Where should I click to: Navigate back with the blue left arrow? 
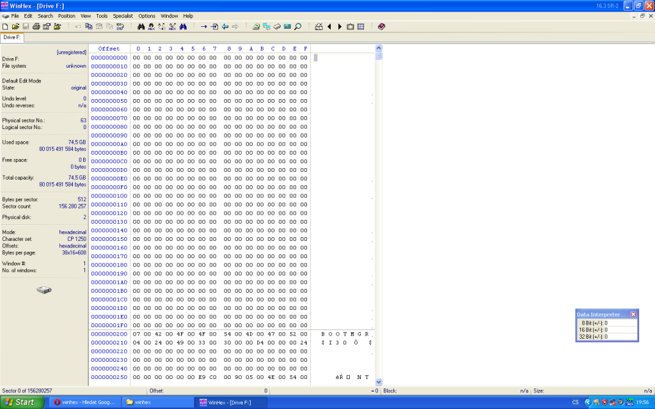[225, 26]
